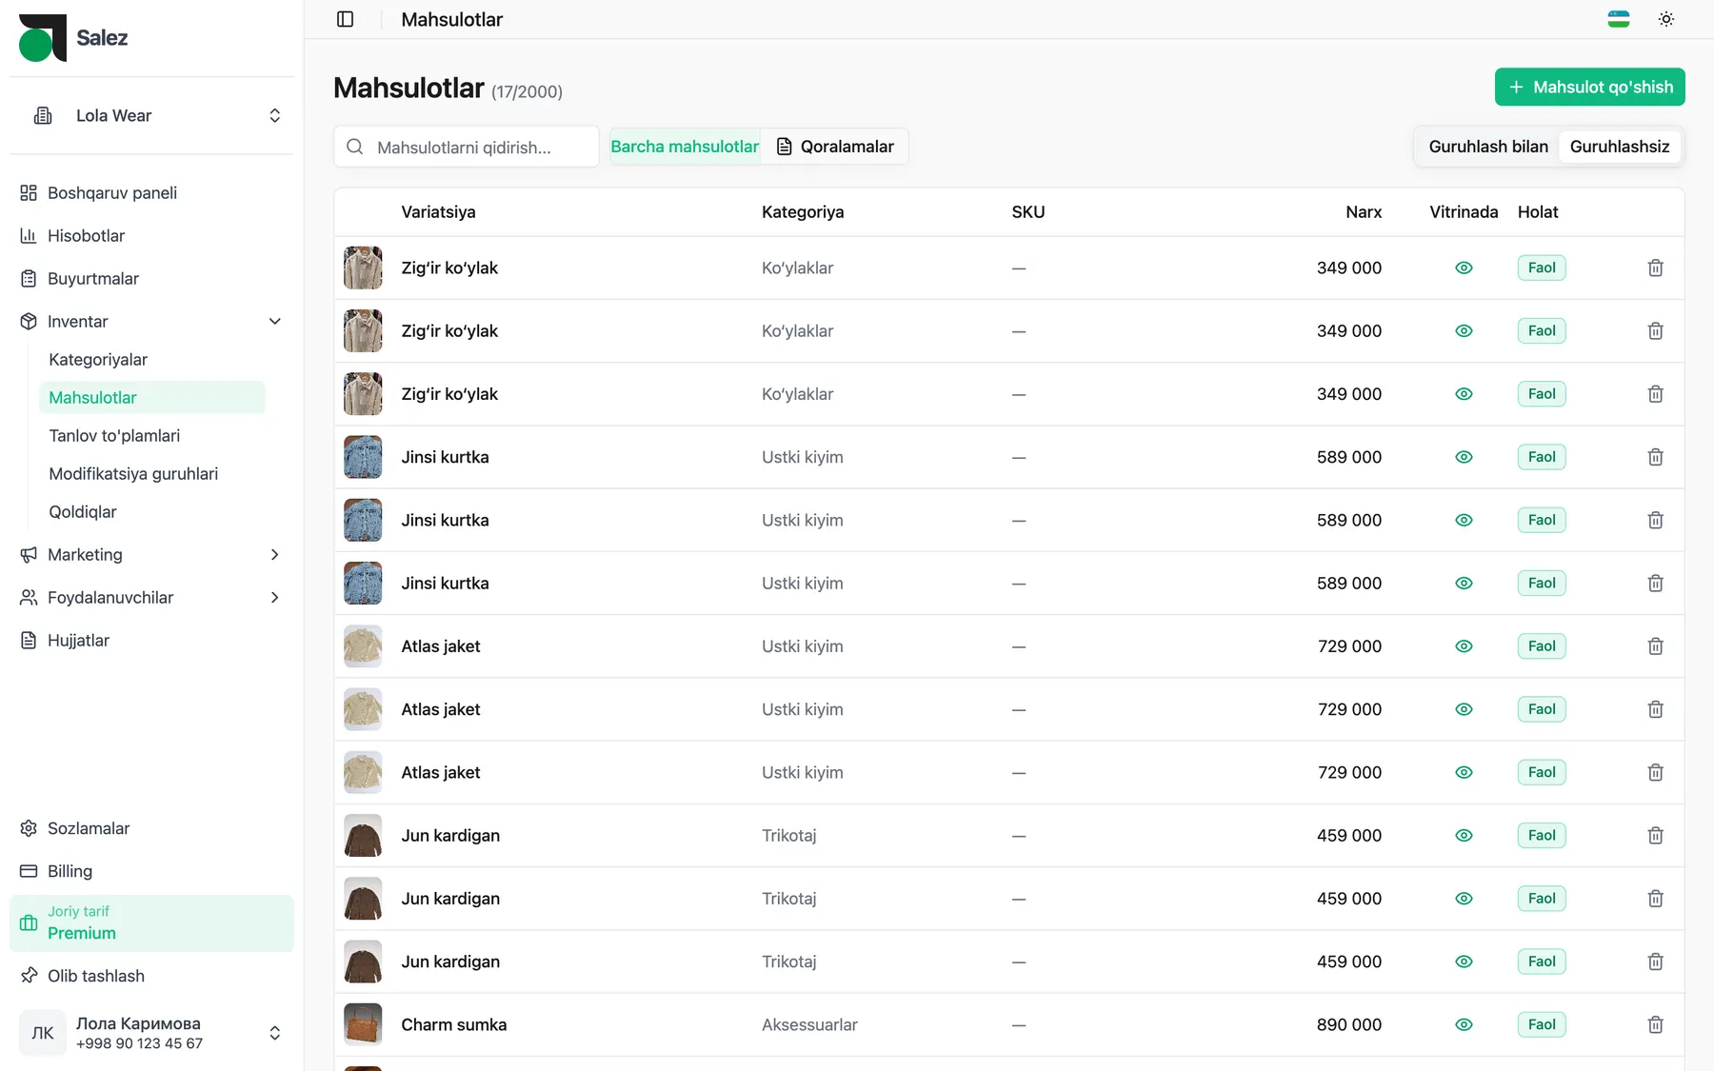Focus the Mahsulotlarni qidirish search field
Screen dimensions: 1714x1071
point(466,147)
